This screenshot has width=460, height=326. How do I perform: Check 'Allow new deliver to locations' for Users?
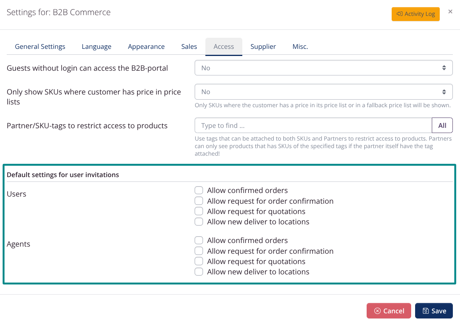[x=199, y=221]
